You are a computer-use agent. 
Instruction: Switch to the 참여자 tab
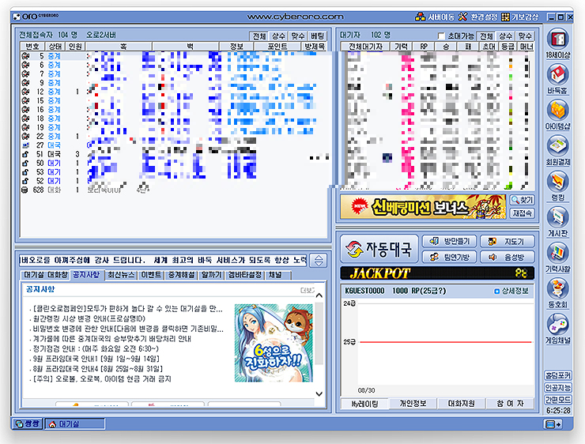tap(510, 404)
